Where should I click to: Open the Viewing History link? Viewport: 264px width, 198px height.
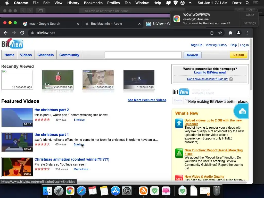pos(216,45)
